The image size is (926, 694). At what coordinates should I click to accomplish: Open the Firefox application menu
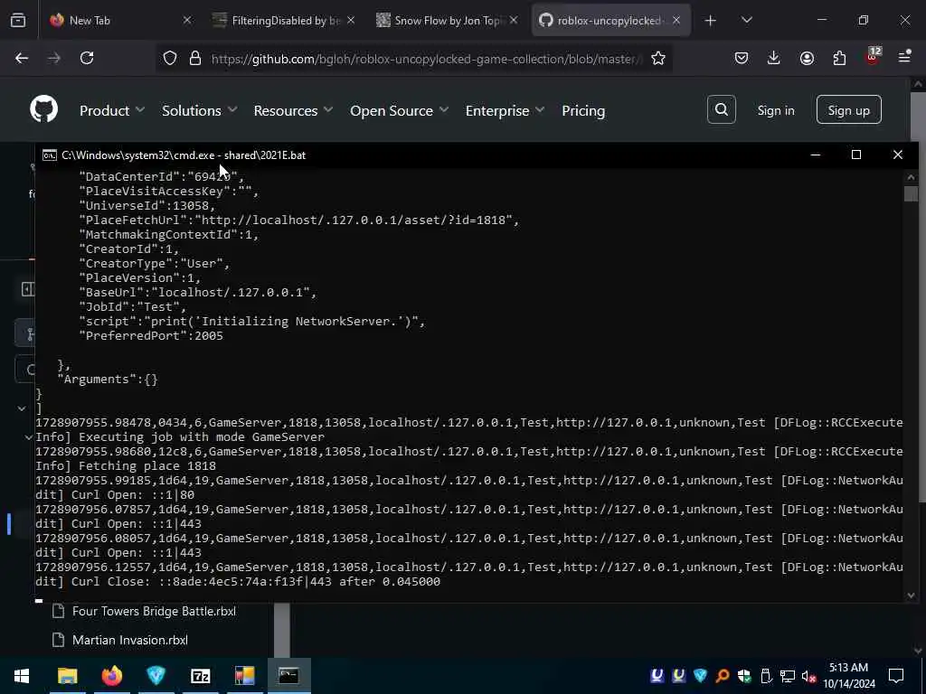[x=904, y=57]
